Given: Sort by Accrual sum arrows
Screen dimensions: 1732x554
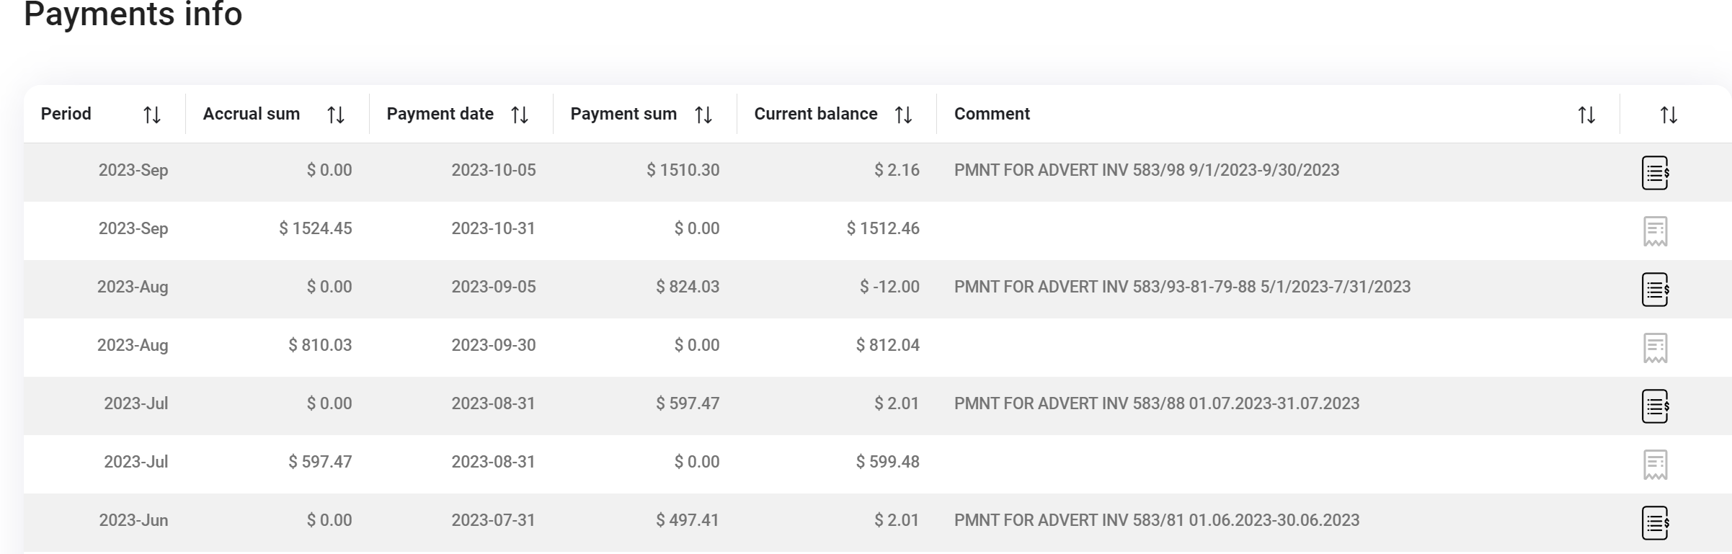Looking at the screenshot, I should (335, 115).
